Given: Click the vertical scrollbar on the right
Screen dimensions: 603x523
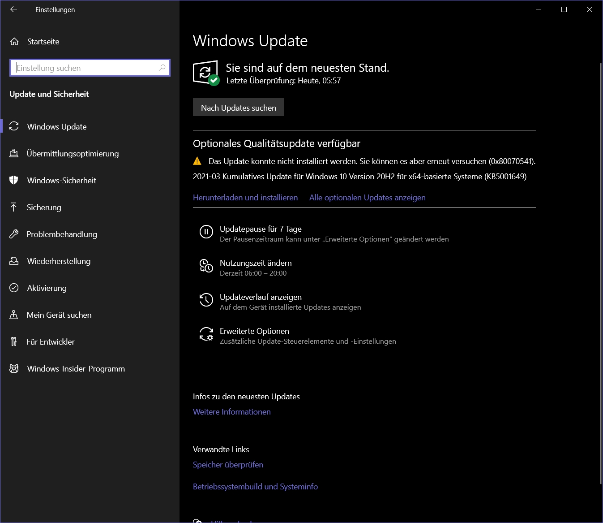Looking at the screenshot, I should pos(601,273).
